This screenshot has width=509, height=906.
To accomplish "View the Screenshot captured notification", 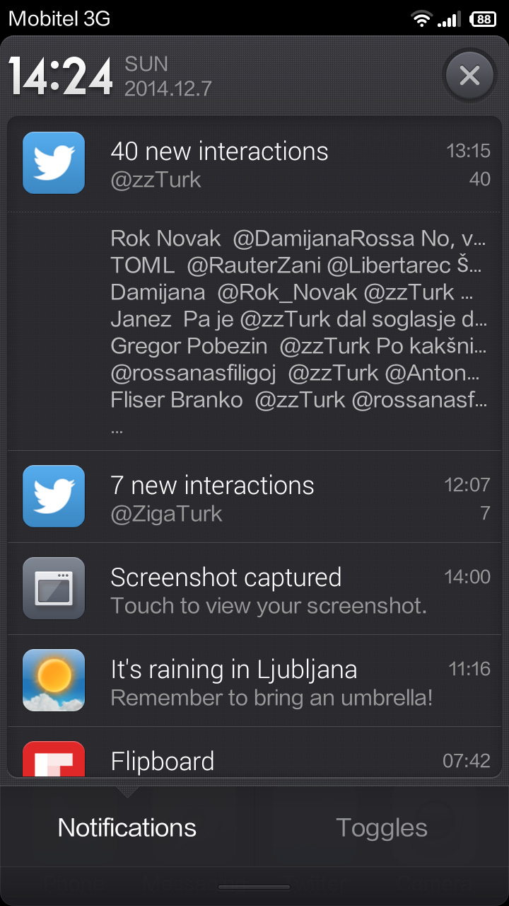I will 255,589.
